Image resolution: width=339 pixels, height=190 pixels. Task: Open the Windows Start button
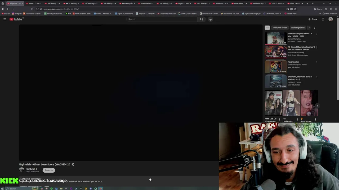(2, 188)
